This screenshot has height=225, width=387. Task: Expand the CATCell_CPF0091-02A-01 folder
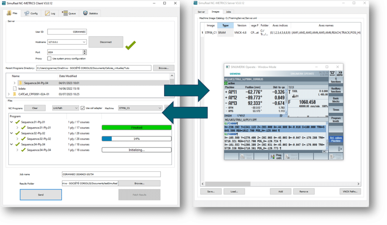(9, 94)
